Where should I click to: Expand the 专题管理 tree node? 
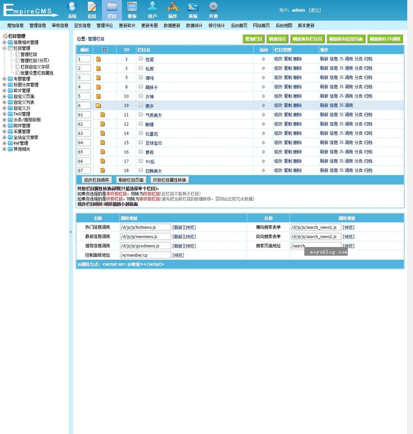[4, 79]
